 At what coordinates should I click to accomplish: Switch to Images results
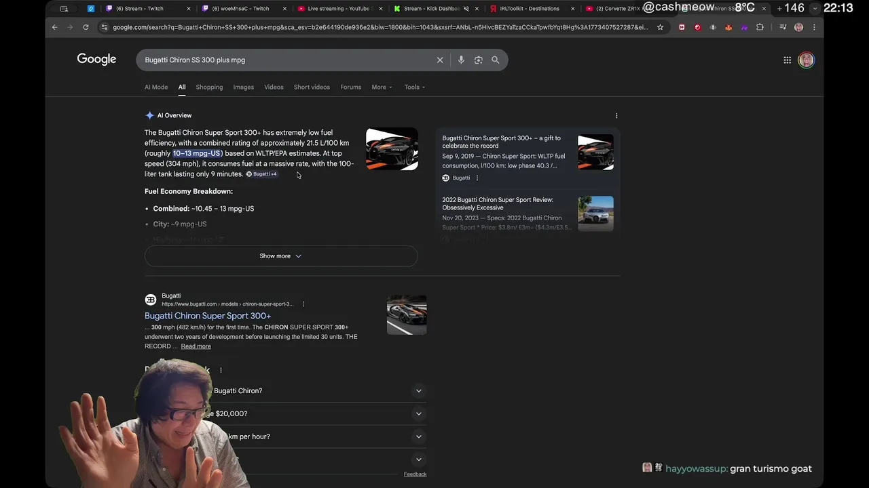pos(243,87)
